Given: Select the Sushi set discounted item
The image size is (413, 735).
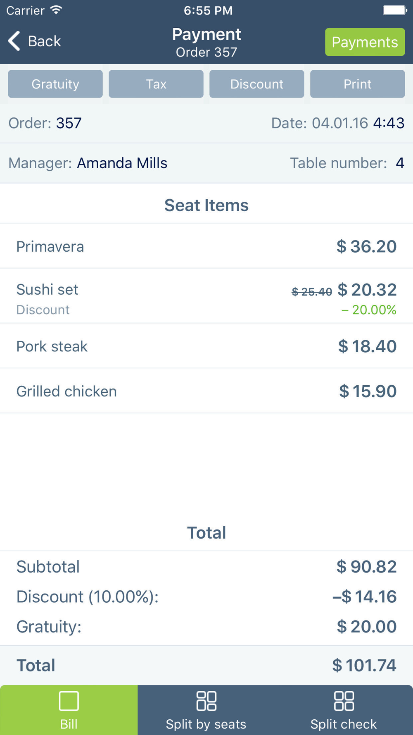Looking at the screenshot, I should coord(206,296).
